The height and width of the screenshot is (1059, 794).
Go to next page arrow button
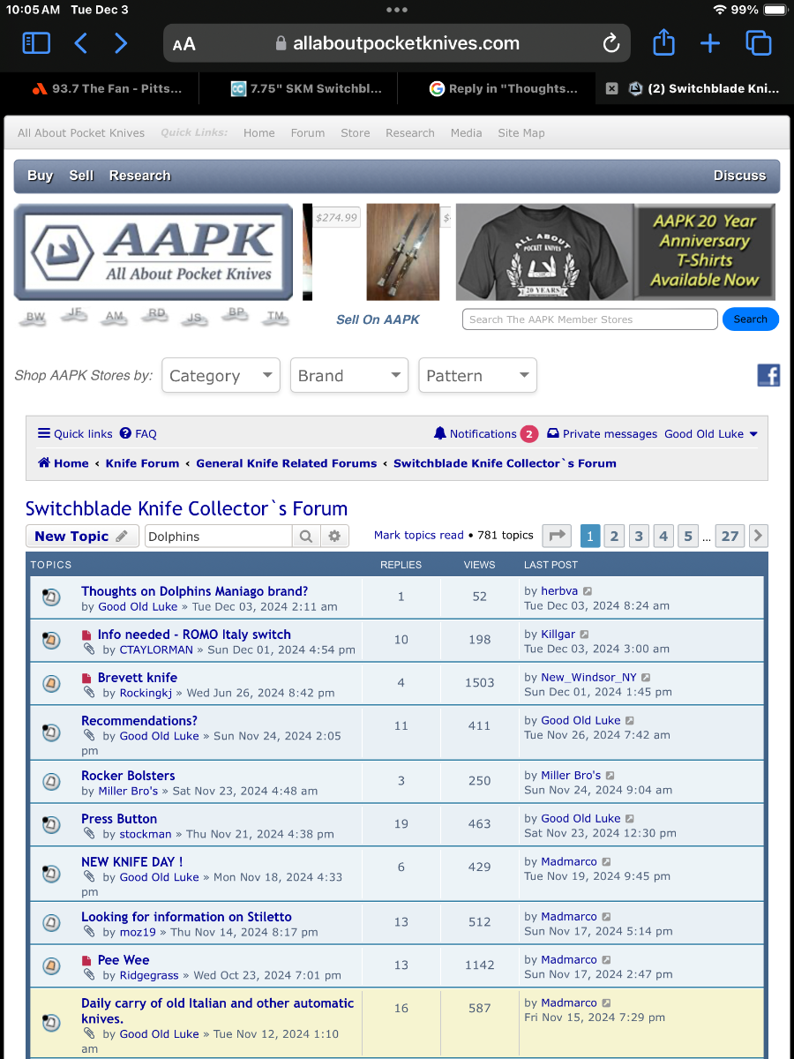click(x=758, y=536)
